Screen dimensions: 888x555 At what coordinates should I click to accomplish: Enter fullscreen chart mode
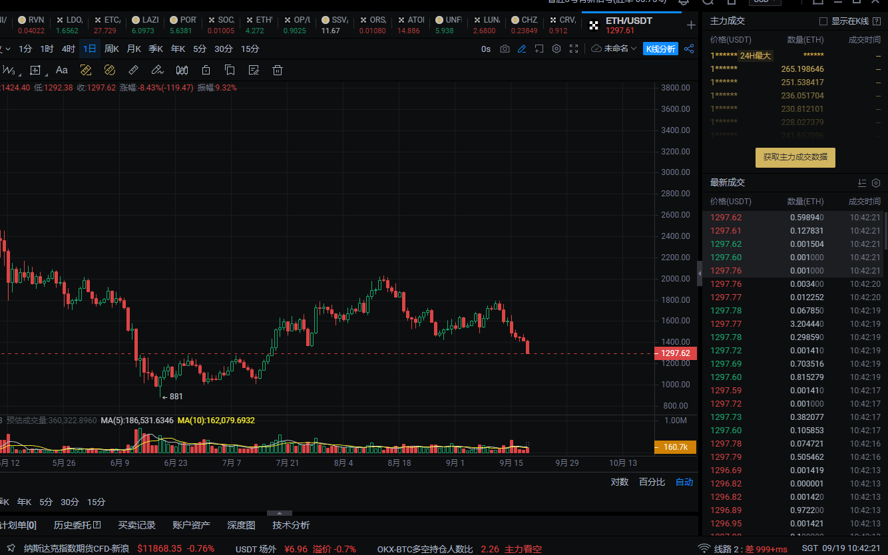coord(574,49)
